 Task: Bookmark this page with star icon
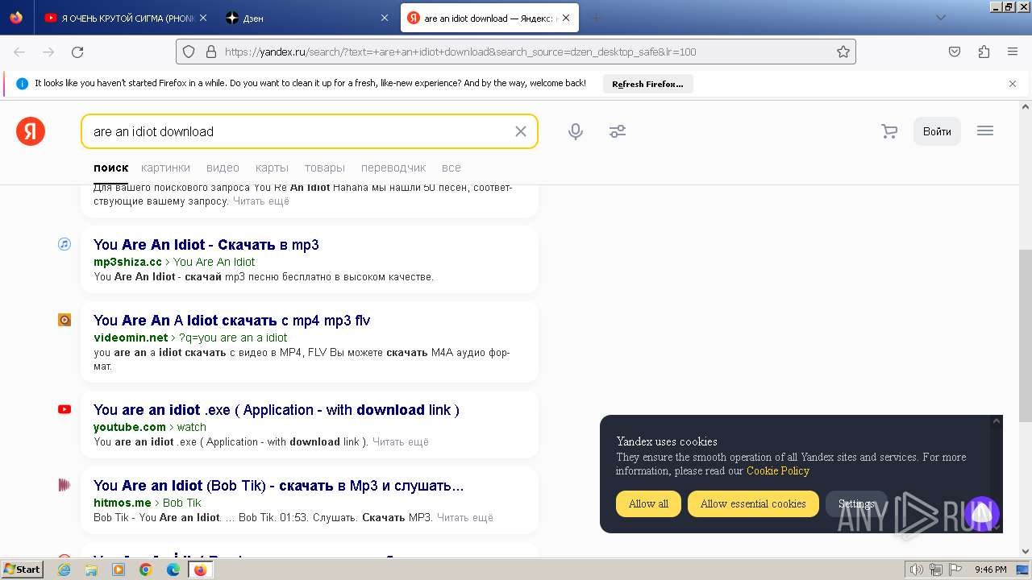[x=843, y=52]
